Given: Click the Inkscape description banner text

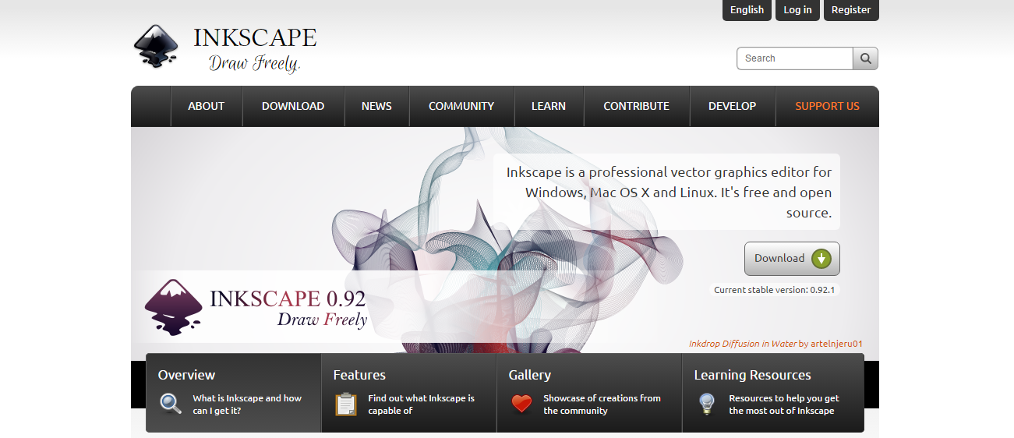Looking at the screenshot, I should click(669, 192).
